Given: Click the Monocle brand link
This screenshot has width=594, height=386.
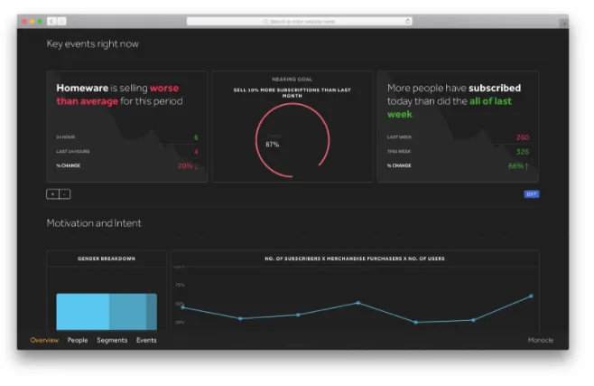Looking at the screenshot, I should click(x=541, y=340).
